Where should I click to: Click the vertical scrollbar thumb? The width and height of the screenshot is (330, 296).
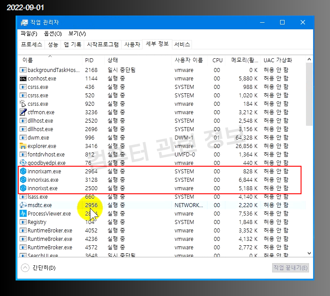tap(309, 94)
